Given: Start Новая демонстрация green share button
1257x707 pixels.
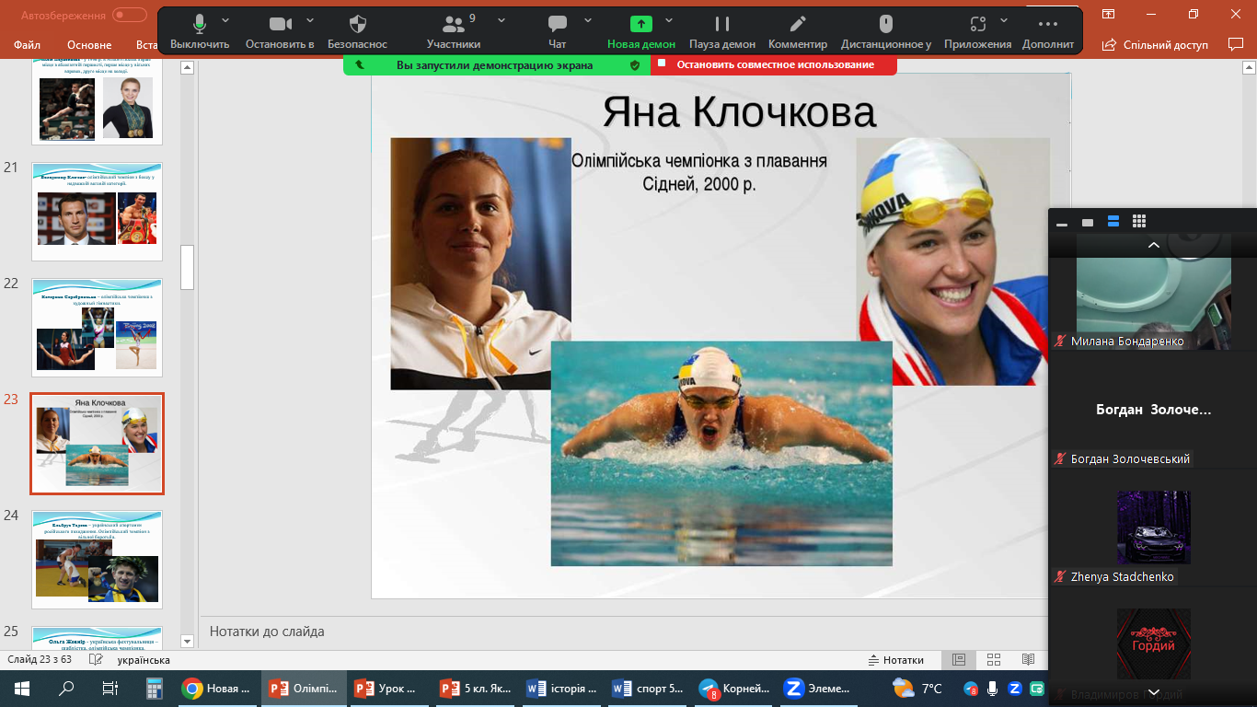Looking at the screenshot, I should pyautogui.click(x=641, y=32).
